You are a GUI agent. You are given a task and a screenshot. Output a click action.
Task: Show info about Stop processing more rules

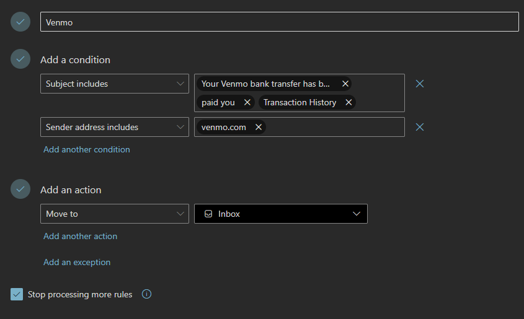point(146,294)
